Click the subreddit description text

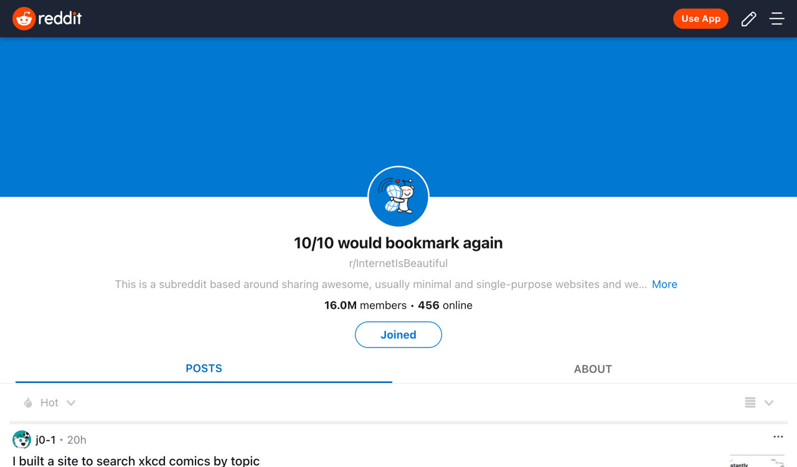click(381, 285)
